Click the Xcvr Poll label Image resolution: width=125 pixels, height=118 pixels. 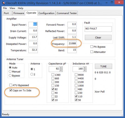pyautogui.click(x=99, y=92)
